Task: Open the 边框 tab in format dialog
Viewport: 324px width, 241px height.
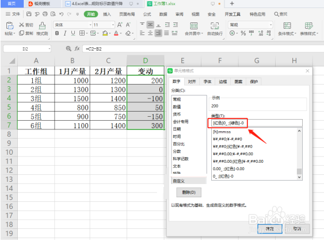Action: [223, 82]
